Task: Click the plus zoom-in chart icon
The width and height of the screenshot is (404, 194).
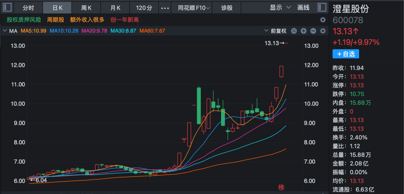Action: (303, 31)
